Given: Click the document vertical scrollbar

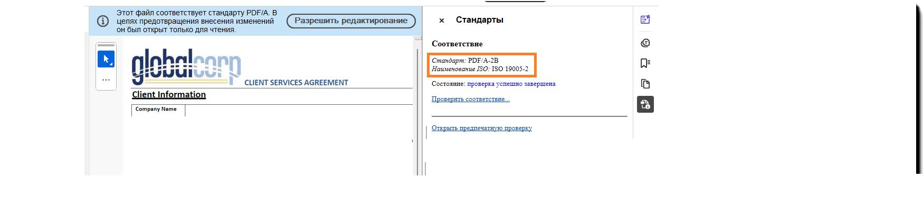Looking at the screenshot, I should (x=418, y=105).
